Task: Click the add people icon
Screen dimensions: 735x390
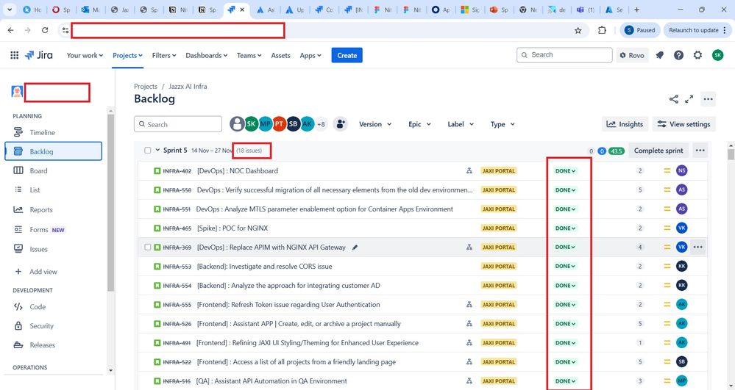Action: (x=340, y=124)
